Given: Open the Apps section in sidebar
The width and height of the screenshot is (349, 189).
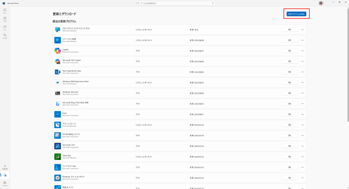Looking at the screenshot, I should click(5, 19).
